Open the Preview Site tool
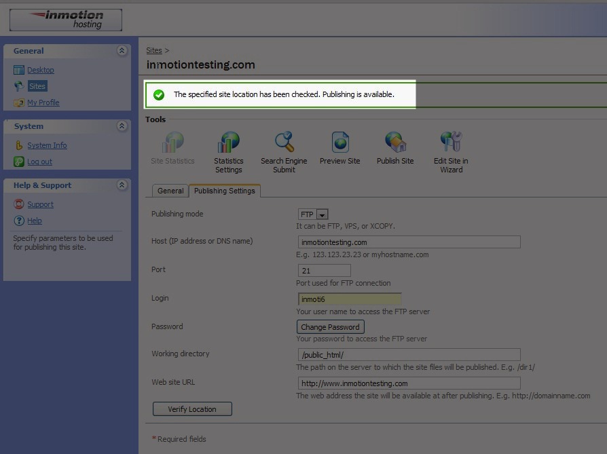 coord(339,143)
